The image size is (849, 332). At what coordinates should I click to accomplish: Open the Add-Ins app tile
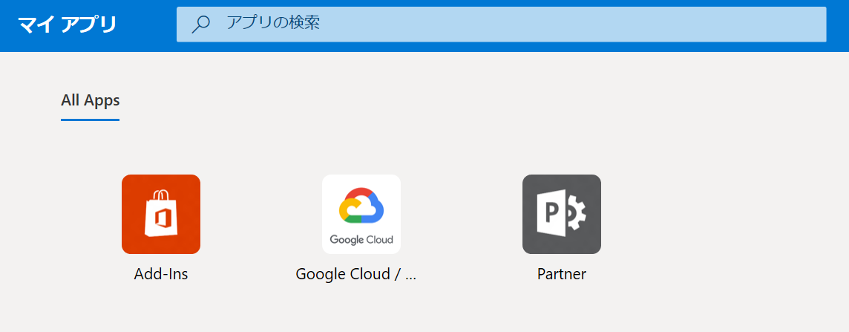[x=161, y=214]
